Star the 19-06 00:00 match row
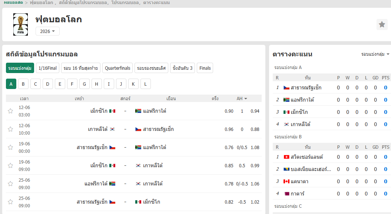The height and width of the screenshot is (214, 391). [x=10, y=147]
